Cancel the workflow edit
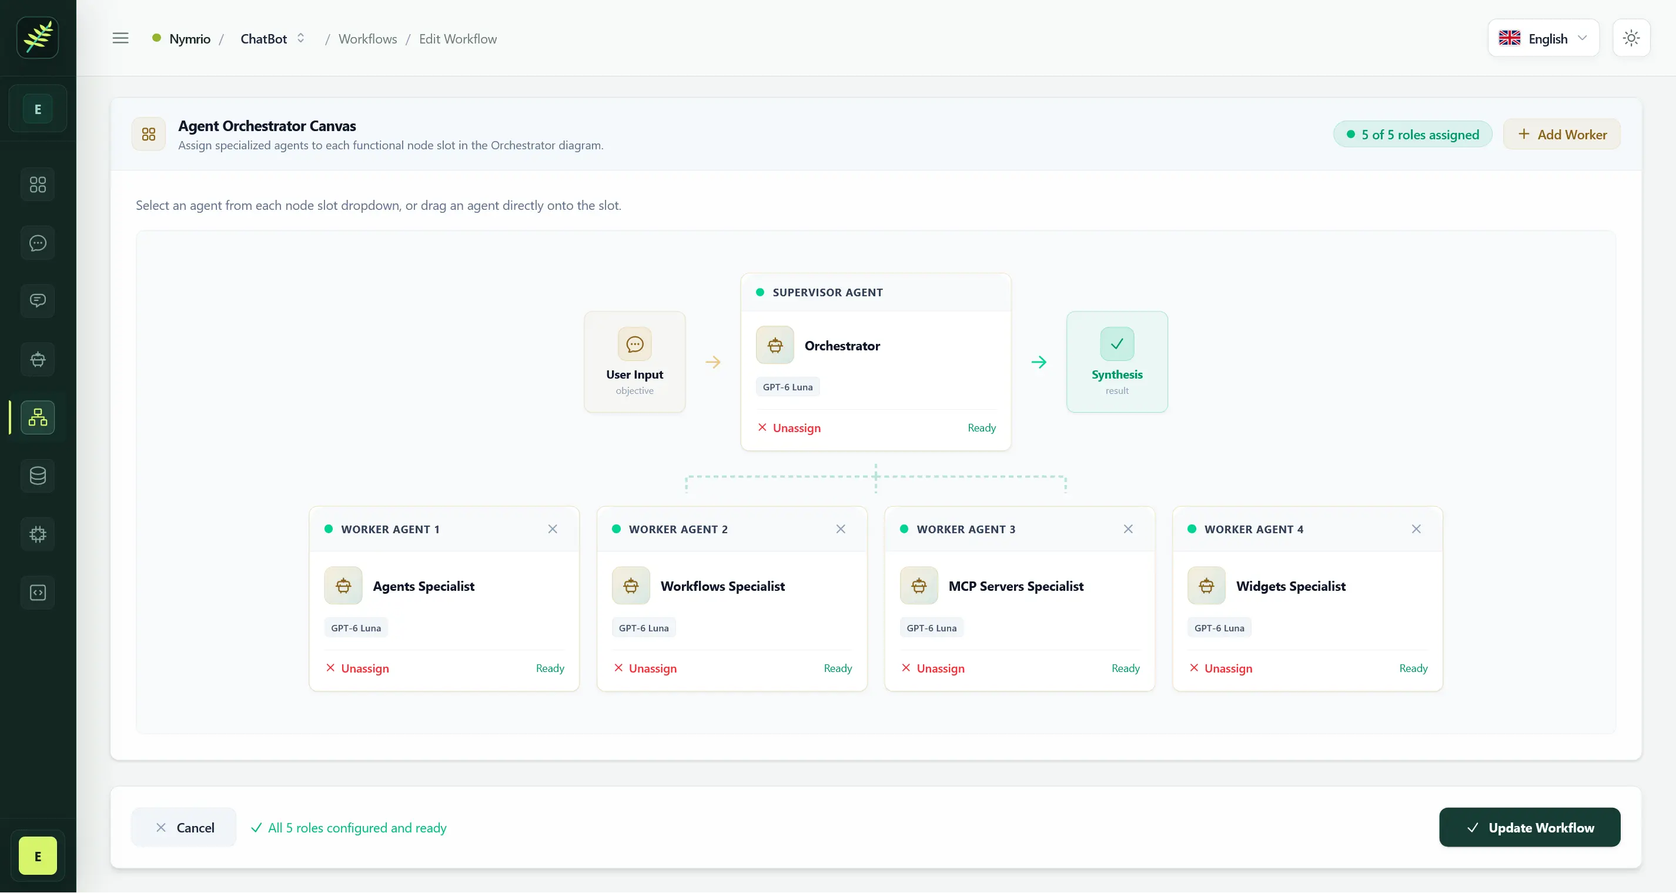This screenshot has width=1676, height=893. point(184,828)
